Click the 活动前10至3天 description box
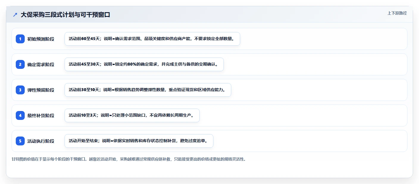The image size is (419, 184). (132, 115)
